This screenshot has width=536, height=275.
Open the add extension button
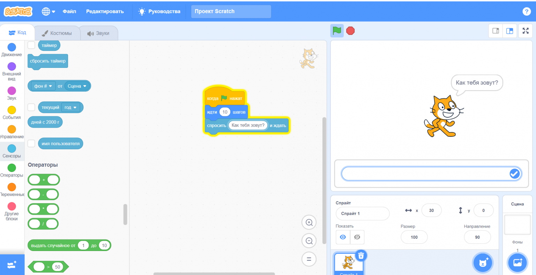tap(12, 265)
